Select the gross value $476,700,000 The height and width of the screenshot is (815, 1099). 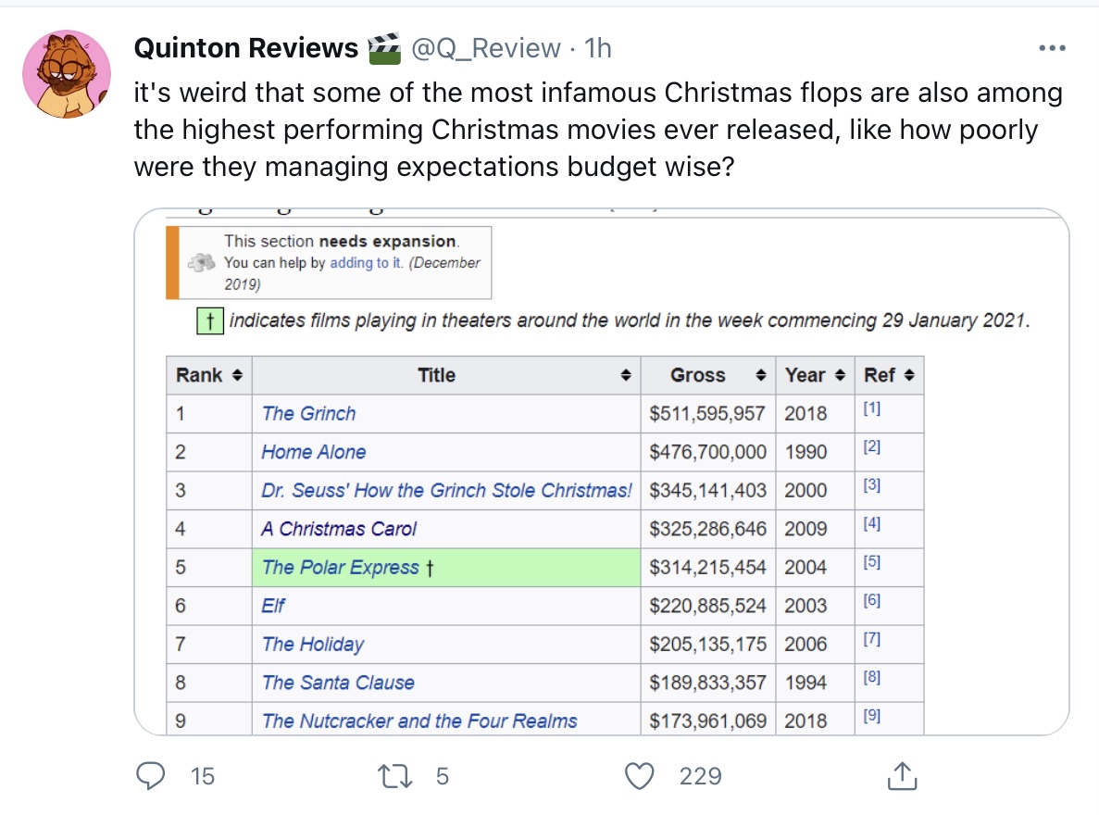pos(708,452)
